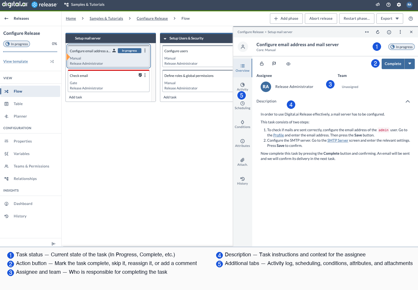Open the SMTP Server link in description
Screen dimensions: 418x290
338,141
